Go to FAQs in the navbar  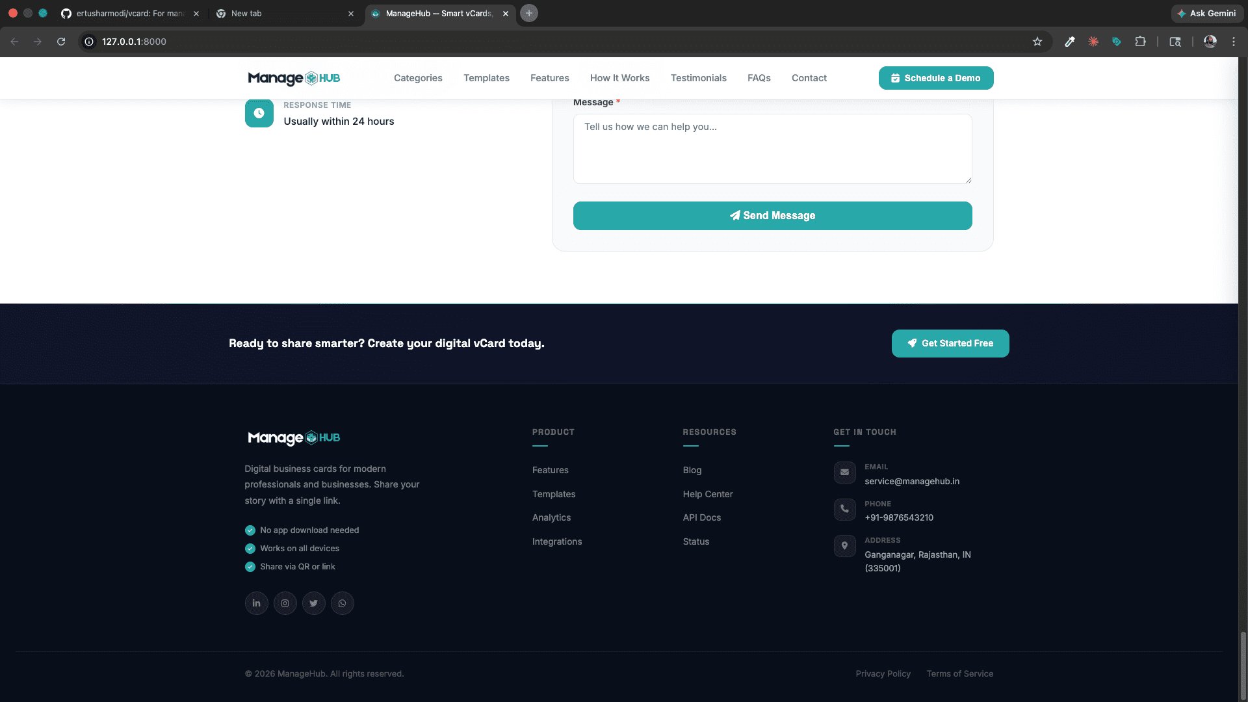[759, 78]
